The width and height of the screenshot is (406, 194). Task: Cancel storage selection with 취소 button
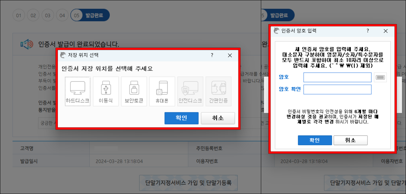(218, 118)
